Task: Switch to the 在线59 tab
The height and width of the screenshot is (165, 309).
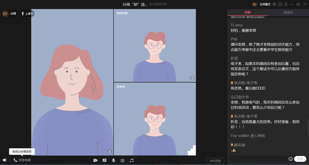Action: (x=288, y=12)
